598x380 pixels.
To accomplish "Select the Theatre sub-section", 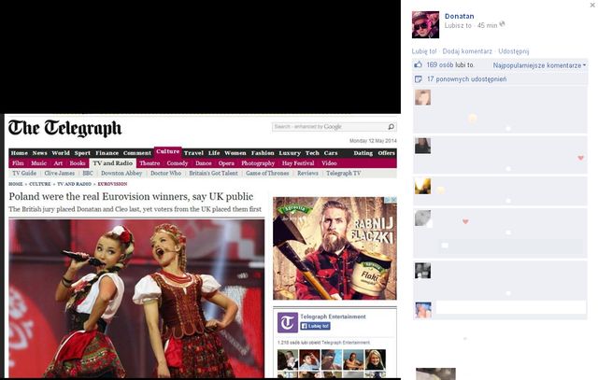I will pos(149,163).
